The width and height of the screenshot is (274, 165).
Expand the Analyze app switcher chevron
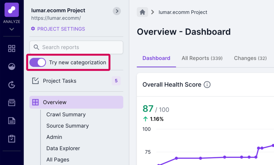[x=12, y=29]
